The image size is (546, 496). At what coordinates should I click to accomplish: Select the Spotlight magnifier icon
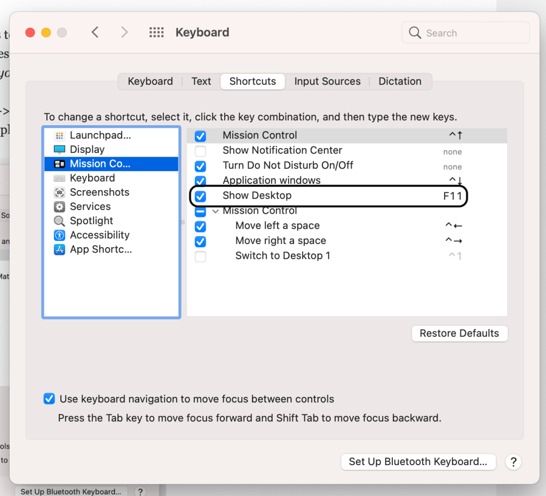[x=60, y=221]
